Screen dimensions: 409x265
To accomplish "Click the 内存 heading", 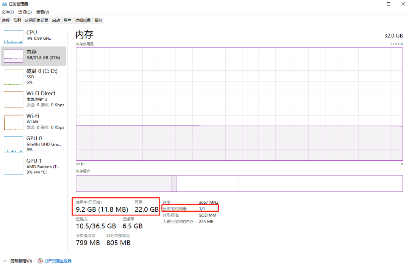I will (x=84, y=35).
